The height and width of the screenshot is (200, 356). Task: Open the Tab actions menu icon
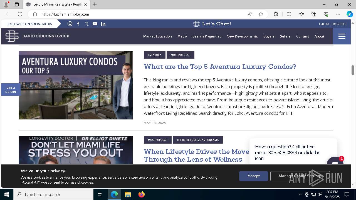point(17,4)
